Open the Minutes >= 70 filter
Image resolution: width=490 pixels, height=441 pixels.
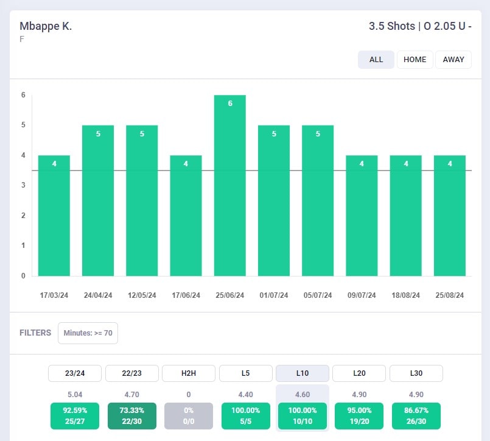pyautogui.click(x=88, y=333)
